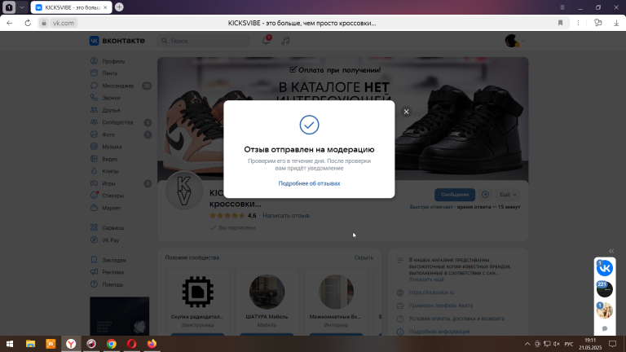626x352 pixels.
Task: Open the music note icon in header
Action: click(285, 41)
